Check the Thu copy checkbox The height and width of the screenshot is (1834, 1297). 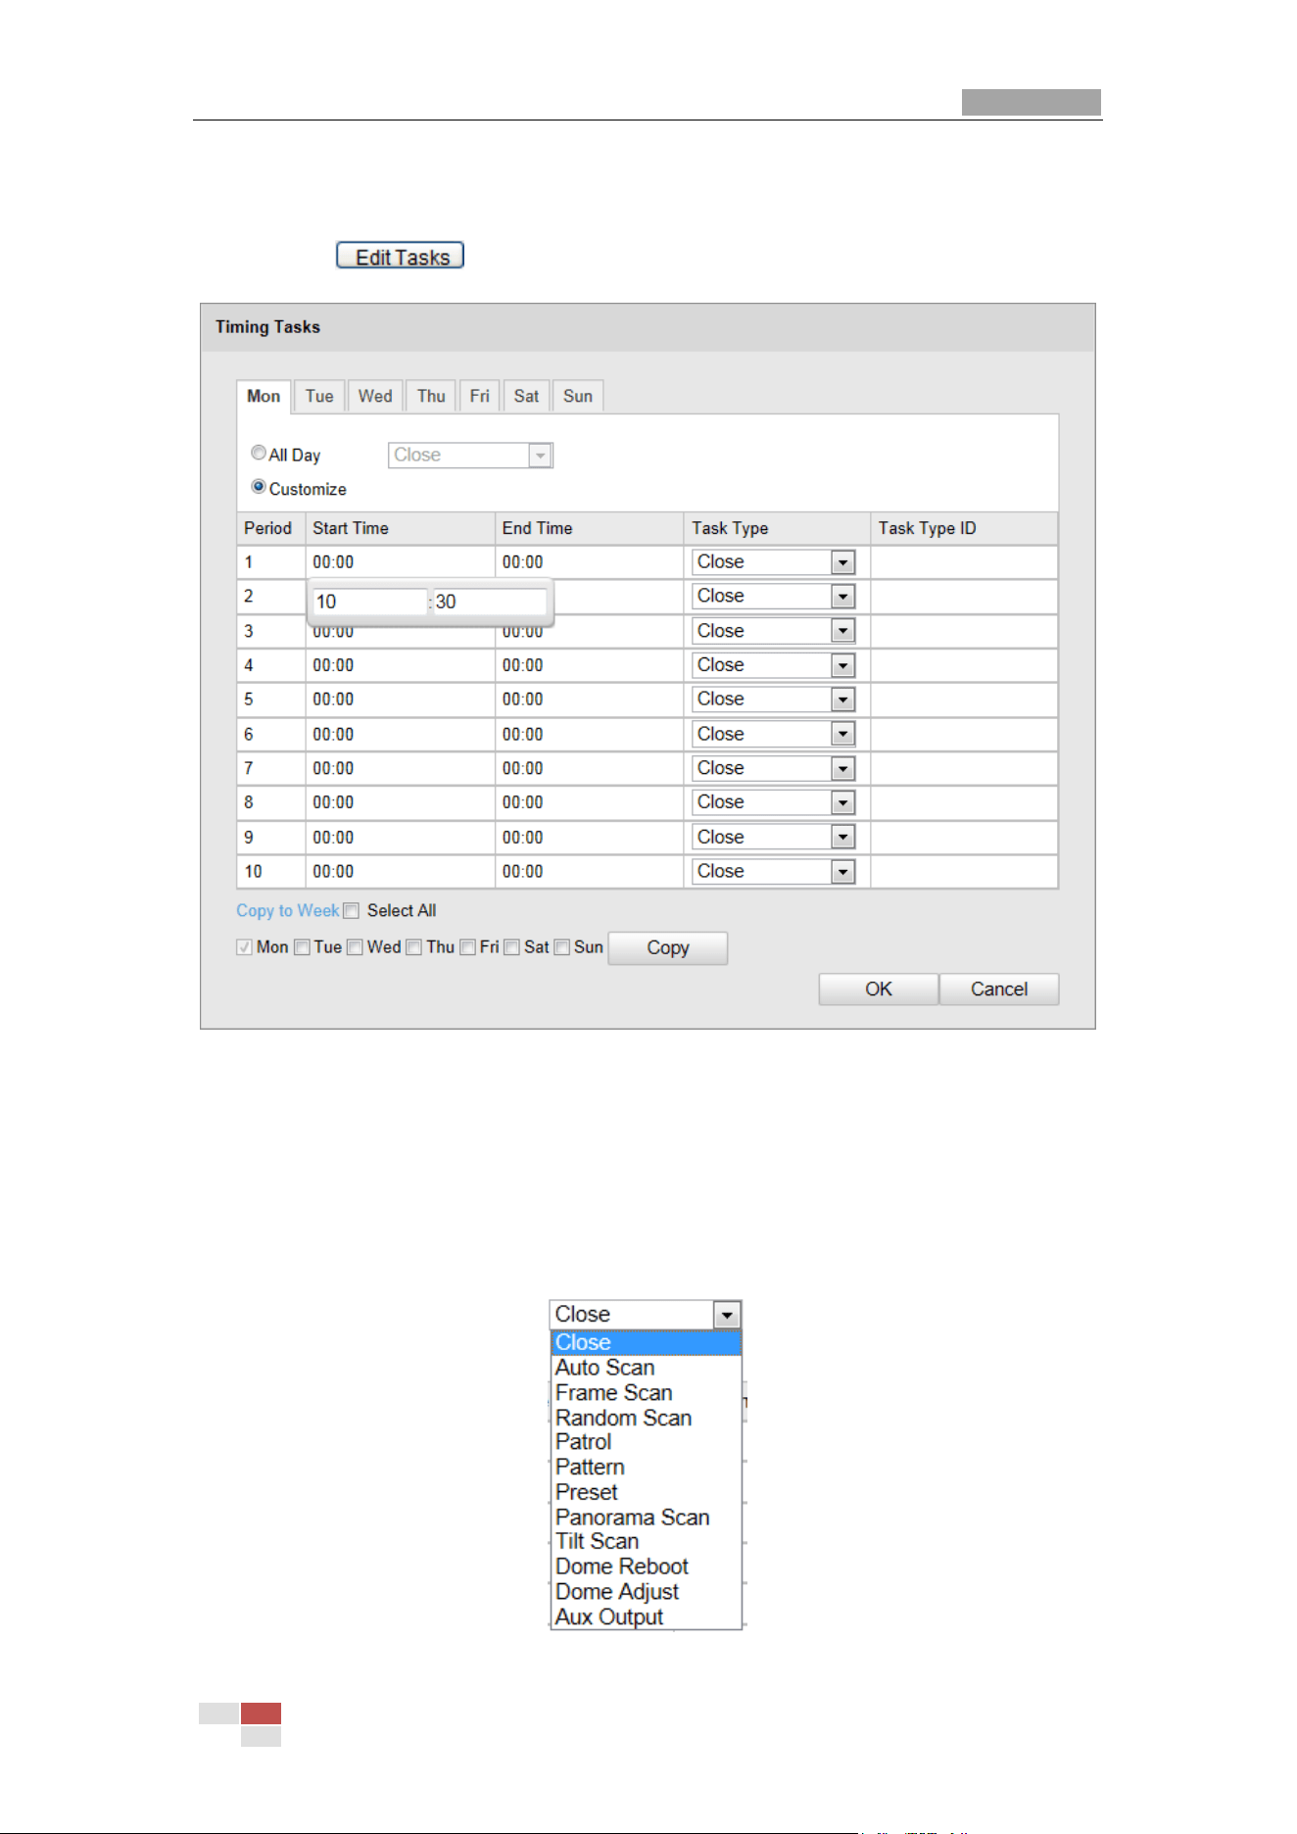(x=413, y=947)
